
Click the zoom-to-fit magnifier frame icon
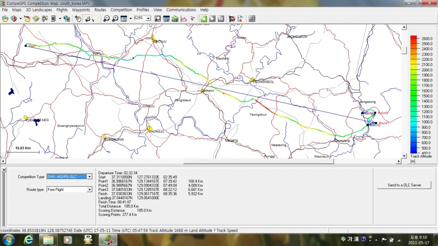(x=158, y=19)
